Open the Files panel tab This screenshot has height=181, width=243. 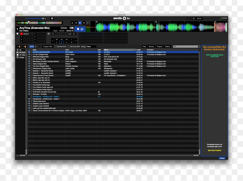[x=144, y=46]
